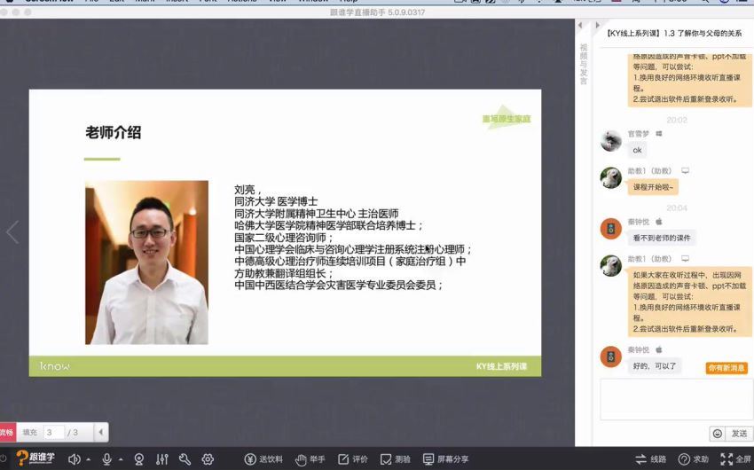Open the emoji picker icon
The image size is (754, 470).
[717, 434]
